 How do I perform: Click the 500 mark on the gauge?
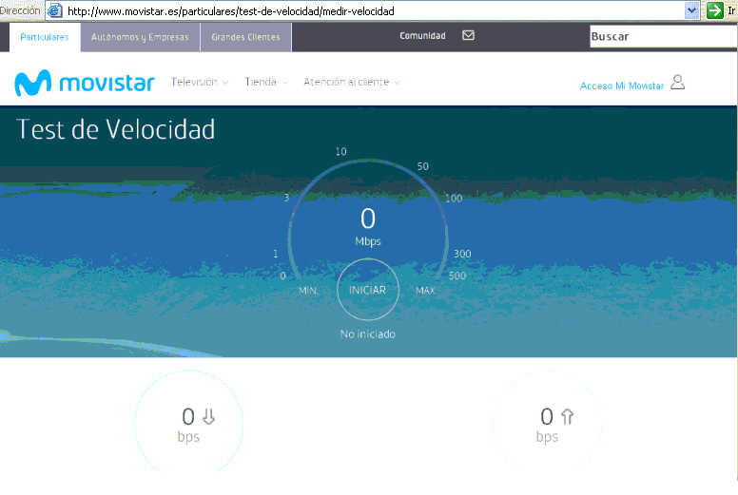(457, 276)
